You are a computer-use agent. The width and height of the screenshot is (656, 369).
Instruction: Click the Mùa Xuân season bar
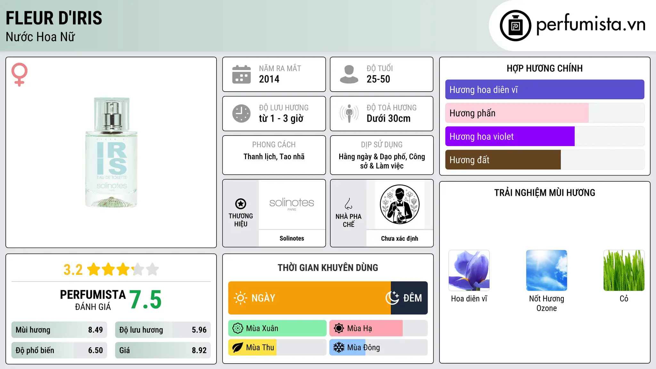[x=277, y=328]
